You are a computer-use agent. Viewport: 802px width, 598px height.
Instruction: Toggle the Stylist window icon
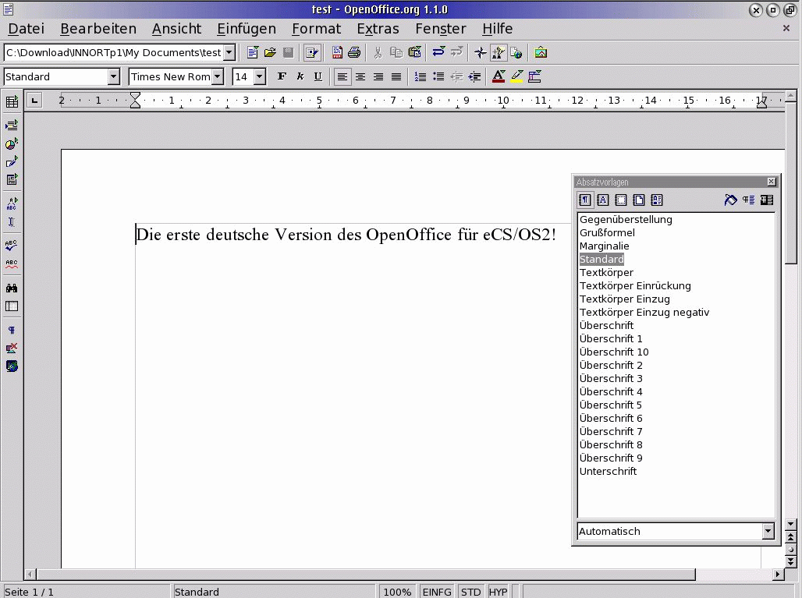pyautogui.click(x=499, y=52)
